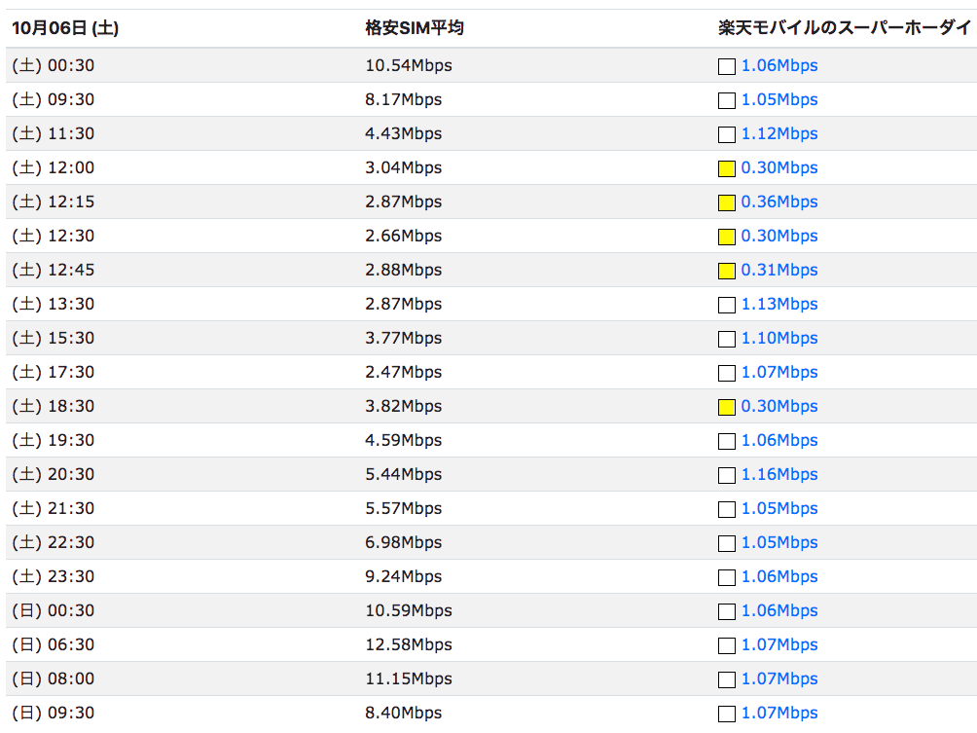Click the yellow swatch in the 12:45 row

click(x=727, y=272)
